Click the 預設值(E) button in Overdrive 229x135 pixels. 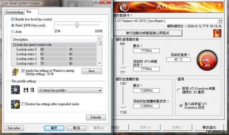pyautogui.click(x=209, y=127)
